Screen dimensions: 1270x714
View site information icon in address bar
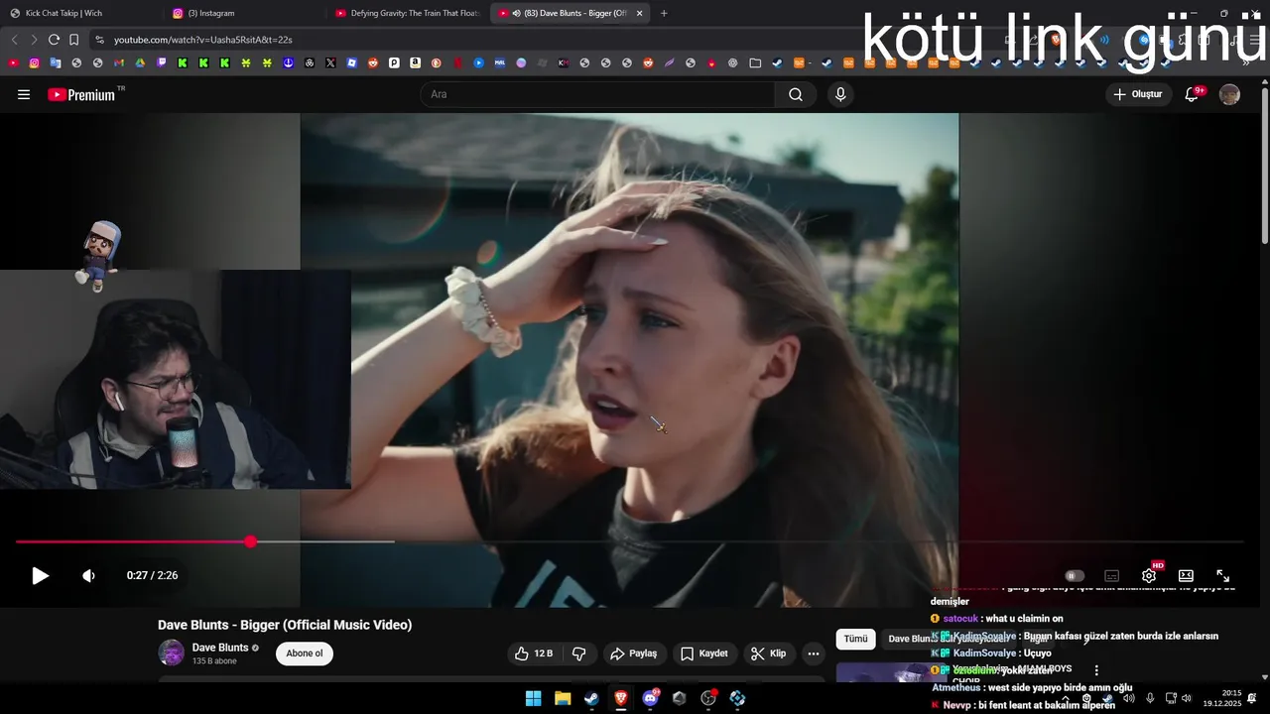(x=98, y=40)
